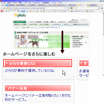Image resolution: width=104 pixels, height=104 pixels.
Task: Expand the Yahoo search button dropdown arrow
Action: pyautogui.click(x=27, y=11)
